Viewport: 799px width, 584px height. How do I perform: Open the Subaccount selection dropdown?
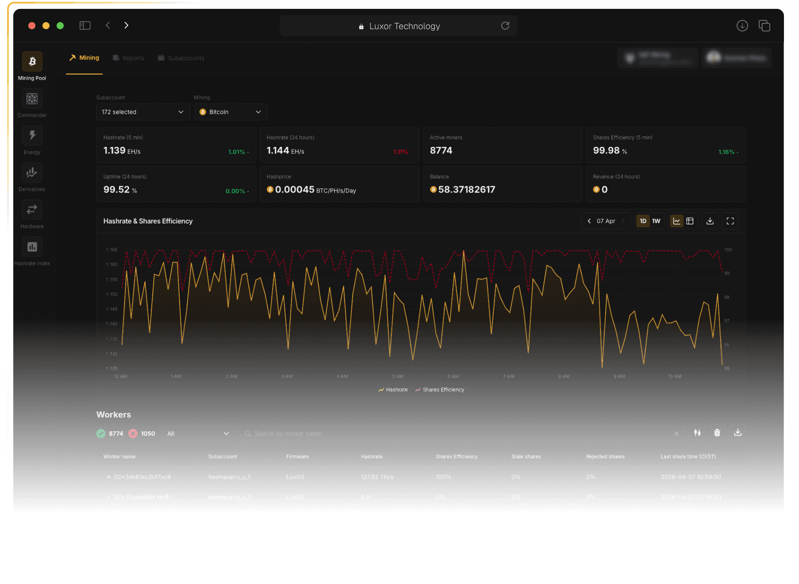[x=142, y=112]
